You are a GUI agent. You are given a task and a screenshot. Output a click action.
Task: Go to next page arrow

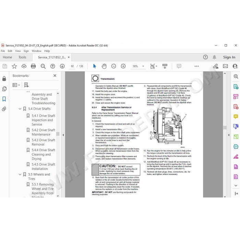(62, 66)
